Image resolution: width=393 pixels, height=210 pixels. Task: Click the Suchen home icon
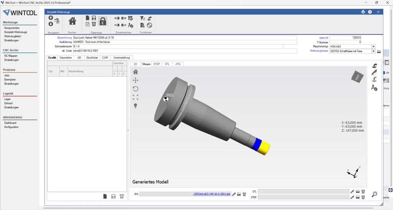click(73, 21)
